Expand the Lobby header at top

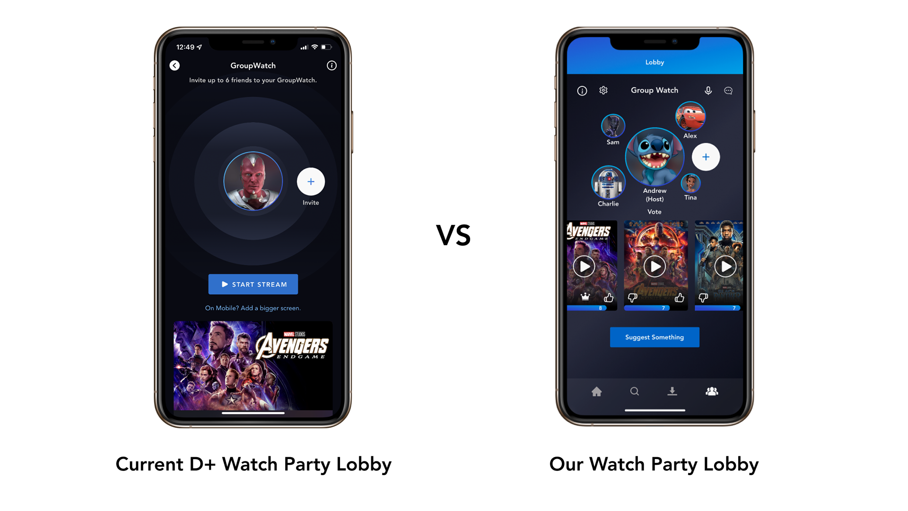653,61
